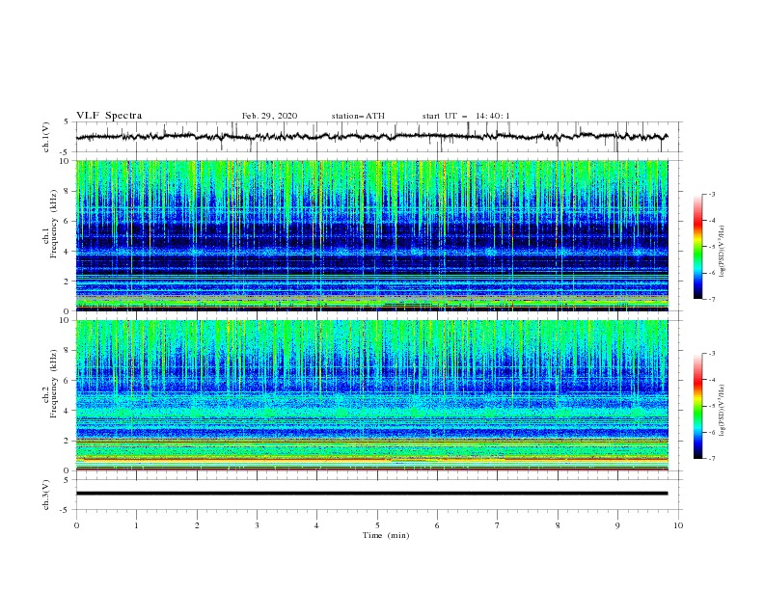764x590 pixels.
Task: Click the log(PSD) label beside ch.2 color scale
Action: coord(723,411)
